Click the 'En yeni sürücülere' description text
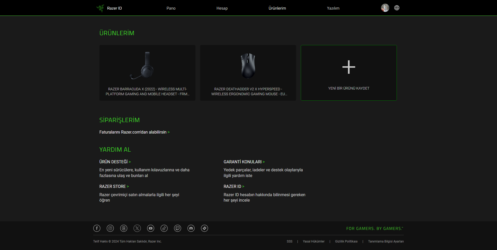 (x=144, y=173)
